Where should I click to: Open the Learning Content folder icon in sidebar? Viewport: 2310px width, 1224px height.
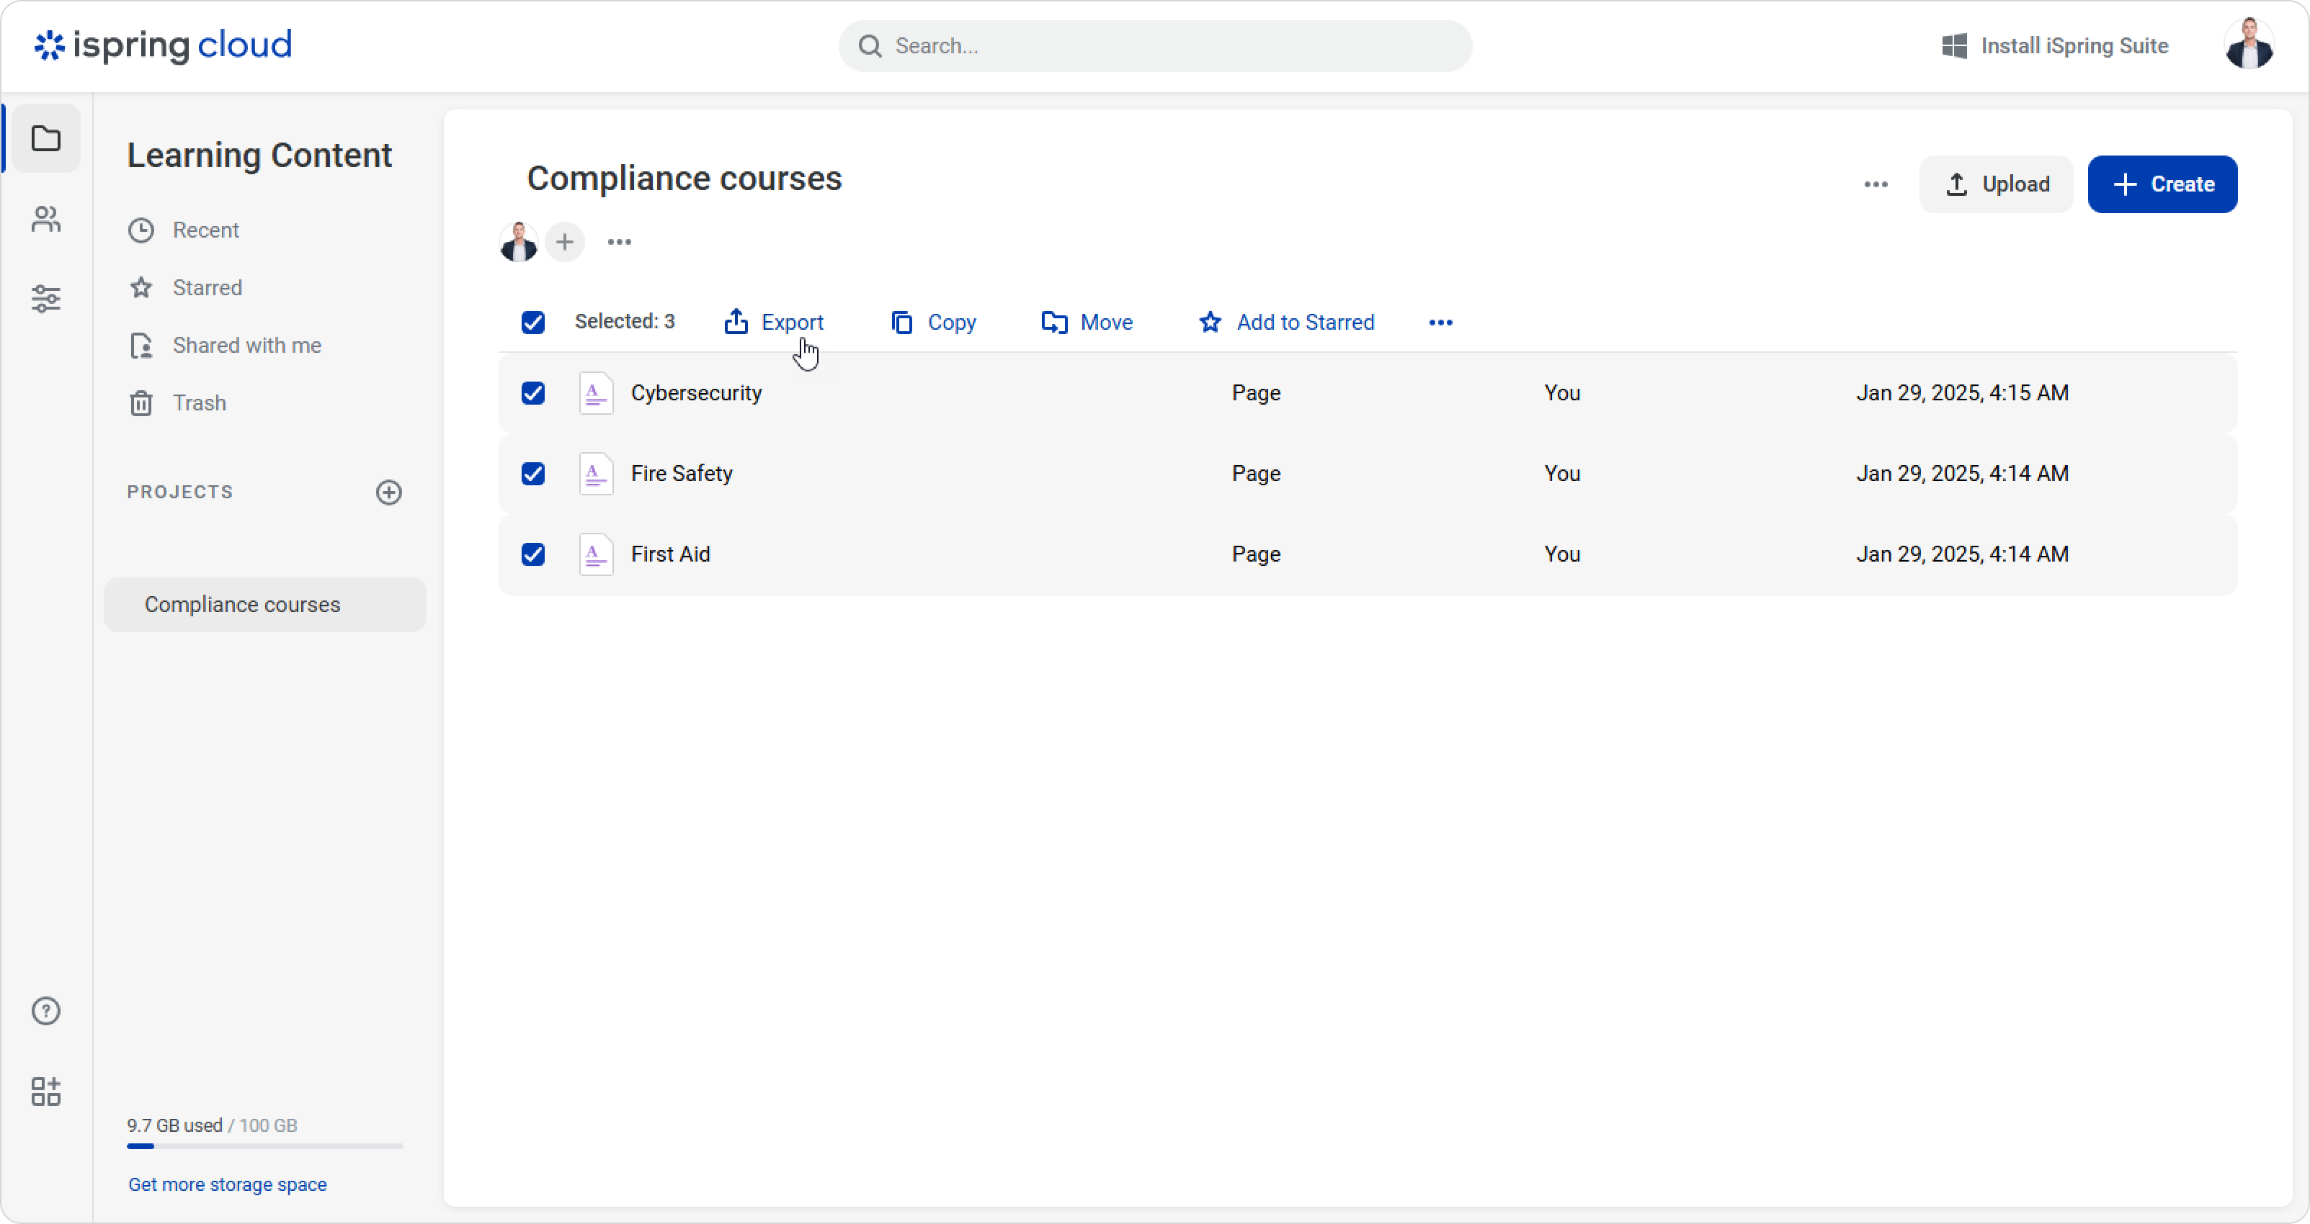click(45, 139)
